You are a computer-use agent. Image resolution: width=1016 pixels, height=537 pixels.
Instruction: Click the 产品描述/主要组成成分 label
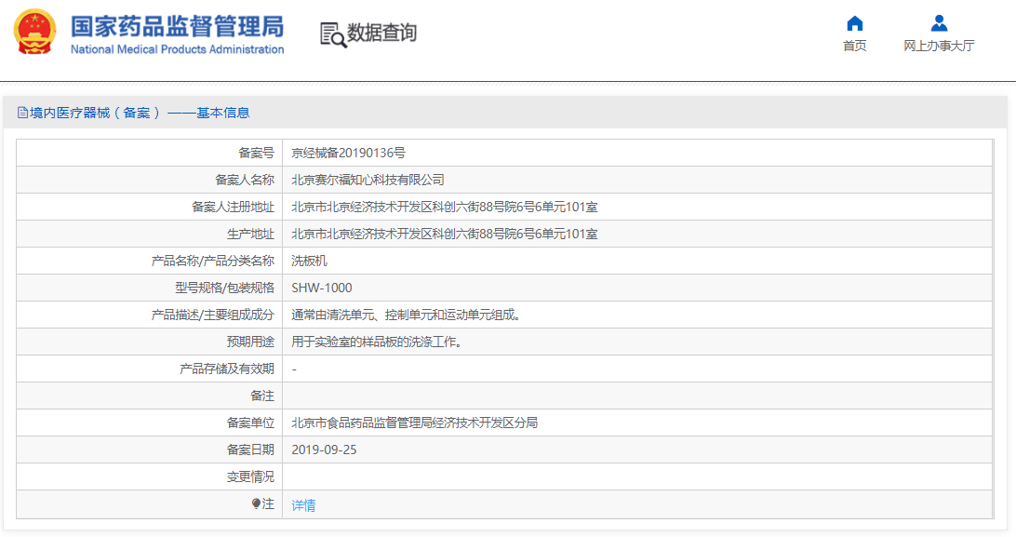pos(212,315)
